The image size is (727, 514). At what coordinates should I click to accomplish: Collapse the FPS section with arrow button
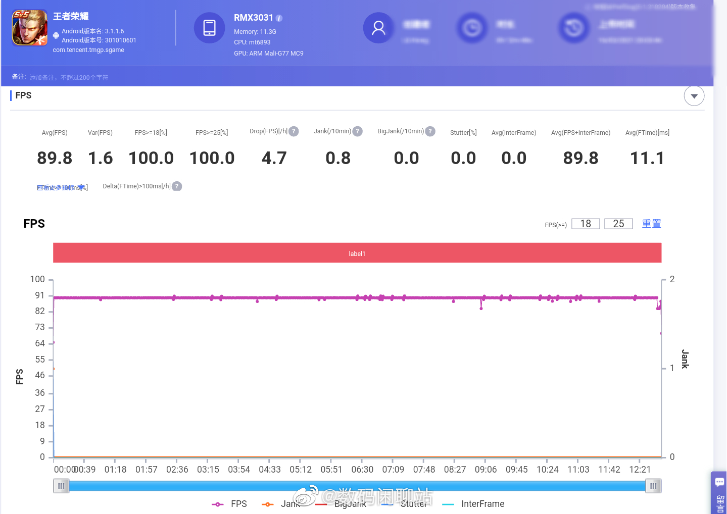click(694, 96)
